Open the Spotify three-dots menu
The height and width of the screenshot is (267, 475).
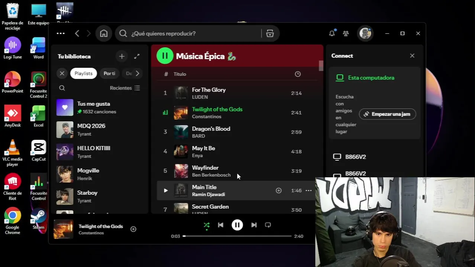(61, 33)
